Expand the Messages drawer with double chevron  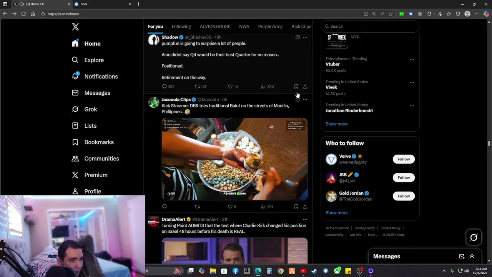(472, 256)
